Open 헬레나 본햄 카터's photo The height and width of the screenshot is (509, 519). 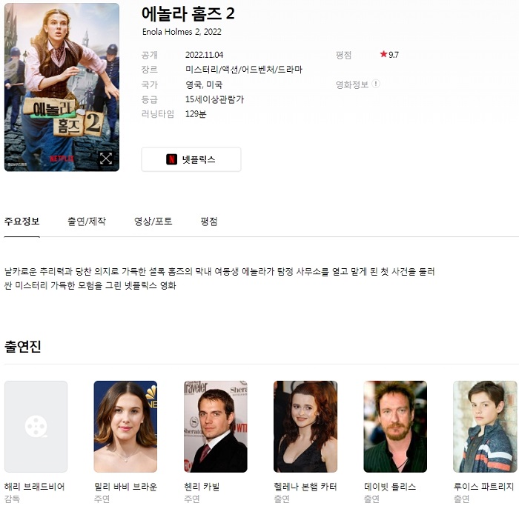305,427
